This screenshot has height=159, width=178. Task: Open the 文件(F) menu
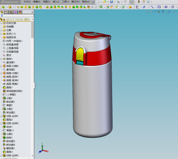coord(27,2)
